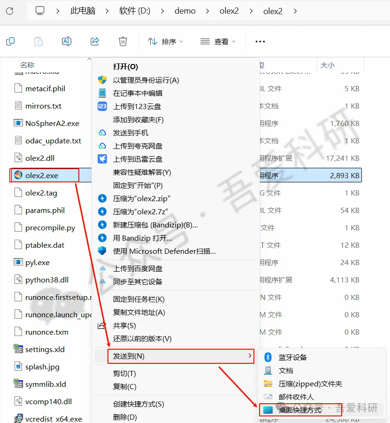Navigate to 软件 (D:) in breadcrumb
Image resolution: width=390 pixels, height=423 pixels.
pyautogui.click(x=135, y=11)
